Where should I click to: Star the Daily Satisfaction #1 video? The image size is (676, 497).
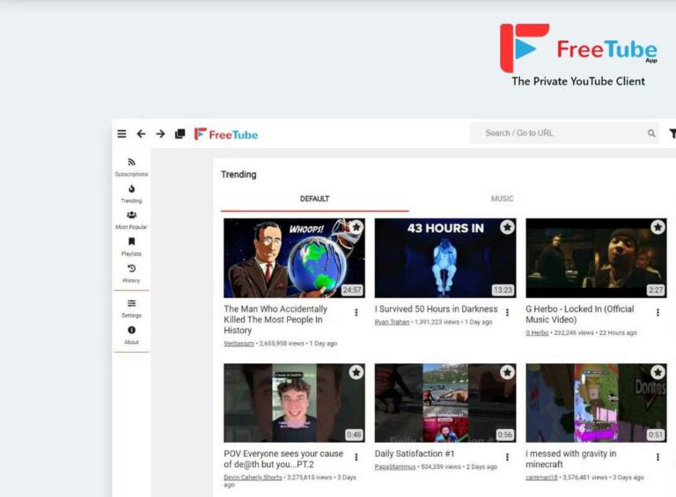click(507, 372)
